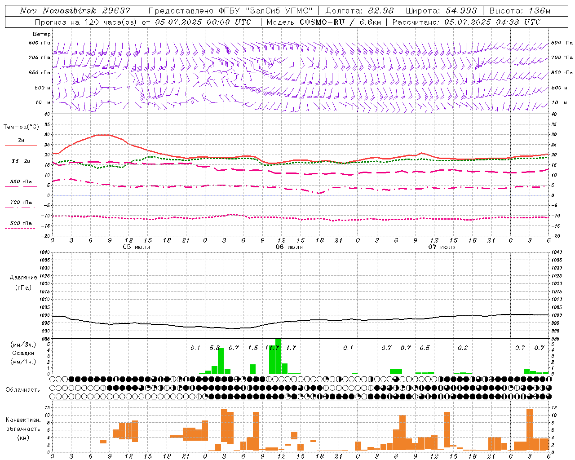
Task: Click the calculated time Рассчитано: 05.07.2025 04:38 UTC
Action: (x=466, y=22)
